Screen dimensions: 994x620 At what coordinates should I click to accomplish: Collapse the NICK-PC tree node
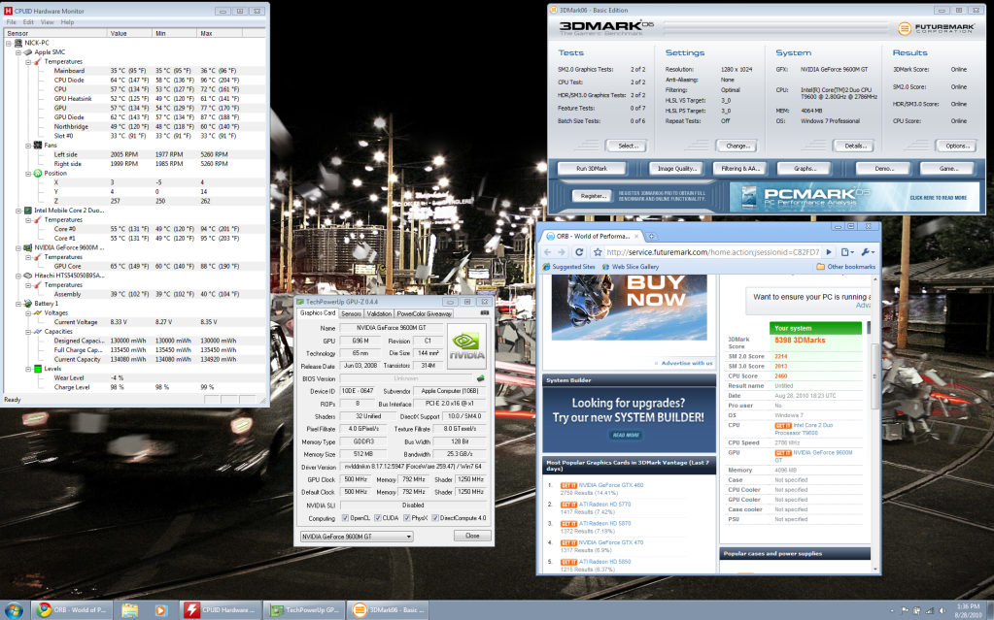click(9, 43)
